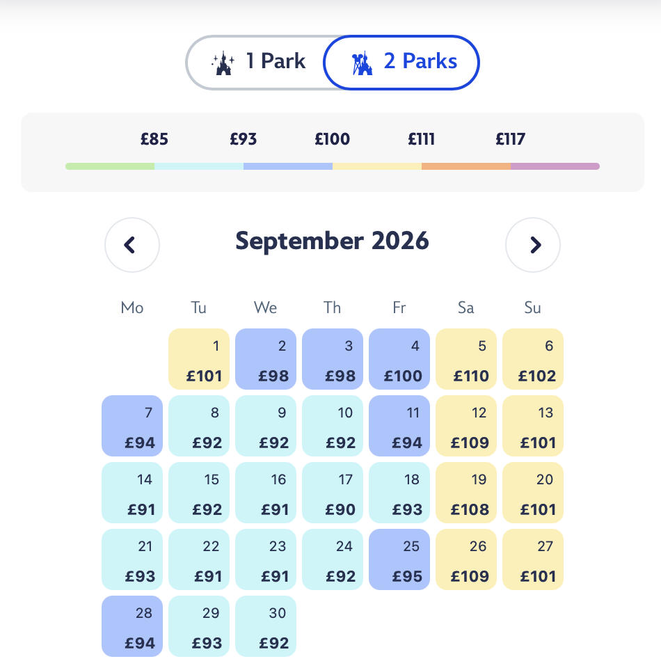Image resolution: width=661 pixels, height=668 pixels.
Task: Choose September 25 on the calendar
Action: tap(399, 559)
